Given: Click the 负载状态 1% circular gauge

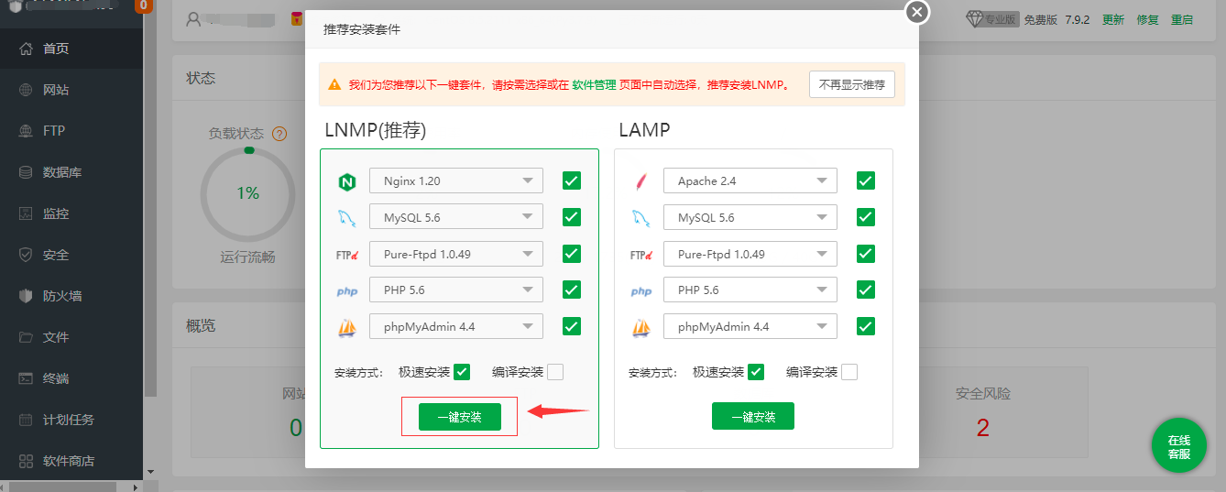Looking at the screenshot, I should [247, 193].
